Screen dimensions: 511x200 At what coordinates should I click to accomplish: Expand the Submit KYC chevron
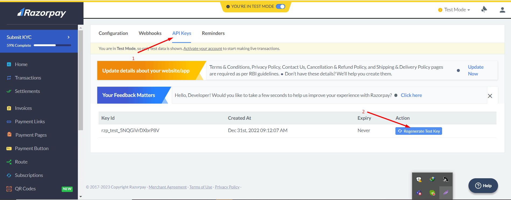(69, 37)
